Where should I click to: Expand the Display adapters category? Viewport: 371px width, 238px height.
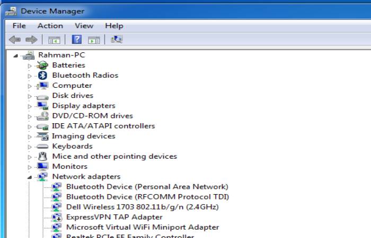(30, 106)
